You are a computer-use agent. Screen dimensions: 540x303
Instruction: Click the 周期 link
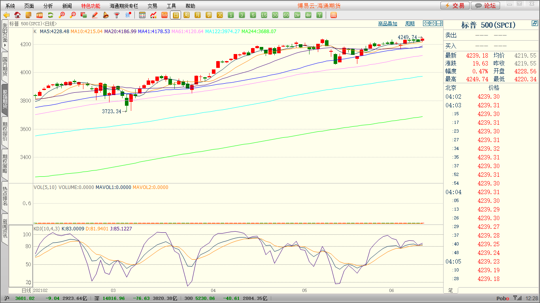(410, 24)
